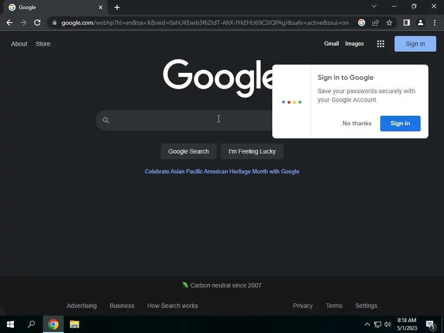
Task: Open the Privacy footer link
Action: pos(303,306)
